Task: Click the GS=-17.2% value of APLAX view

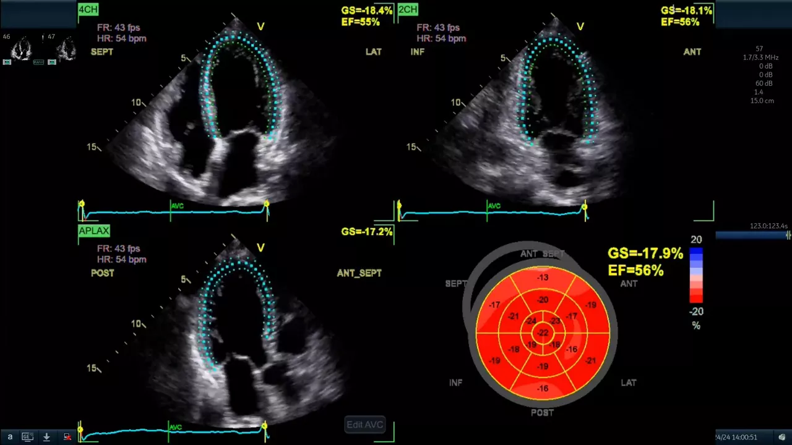Action: click(366, 232)
